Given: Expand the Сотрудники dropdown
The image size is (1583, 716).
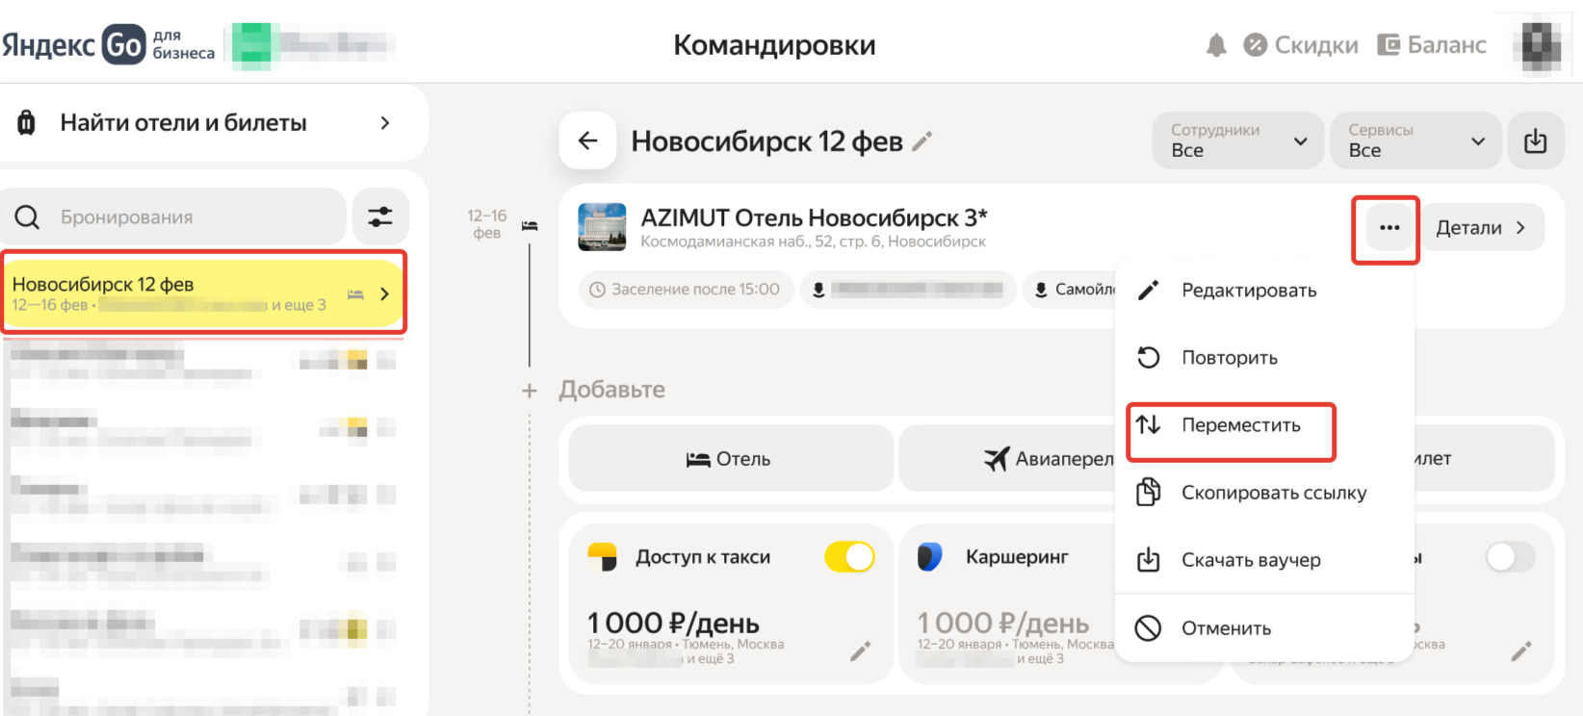Looking at the screenshot, I should click(1237, 141).
